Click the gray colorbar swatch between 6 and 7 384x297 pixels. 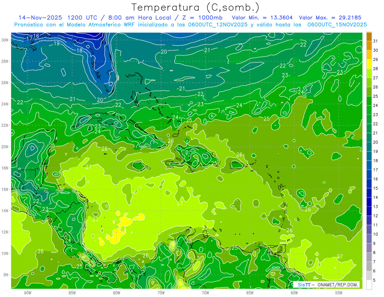369,267
